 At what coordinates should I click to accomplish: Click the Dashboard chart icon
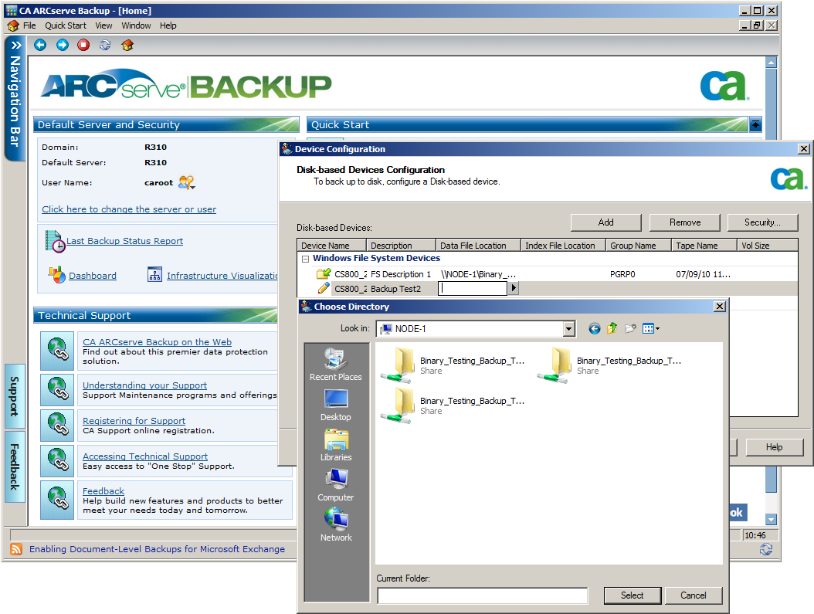coord(56,274)
